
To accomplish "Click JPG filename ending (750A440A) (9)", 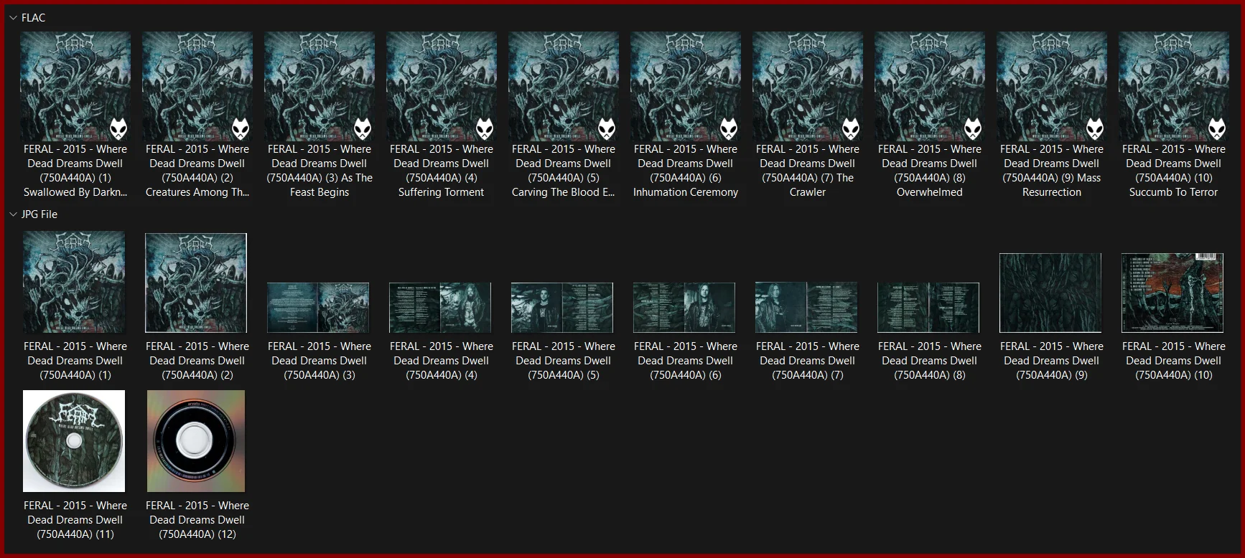I will point(1052,361).
